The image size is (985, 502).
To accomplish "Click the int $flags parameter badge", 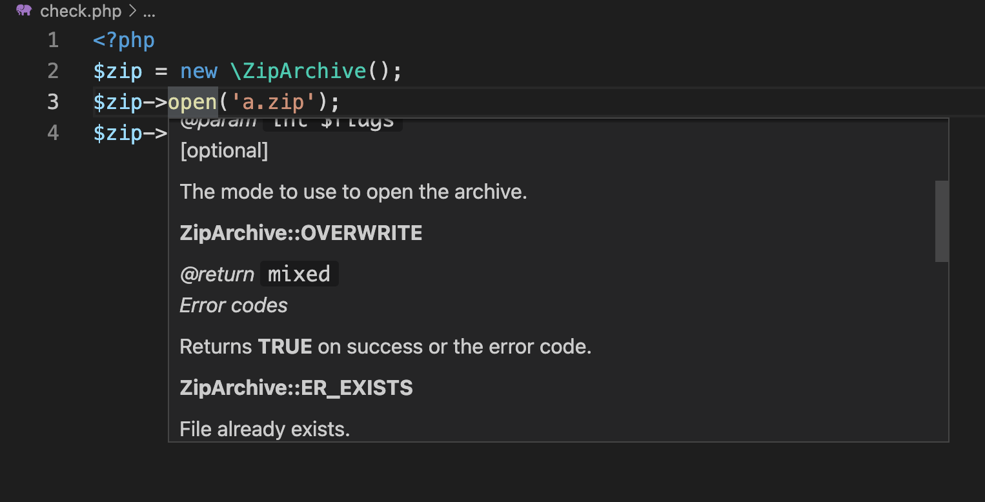I will (332, 120).
